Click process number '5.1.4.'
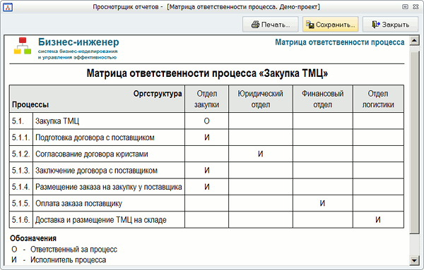Screen dimensions: 424x270 [20, 187]
